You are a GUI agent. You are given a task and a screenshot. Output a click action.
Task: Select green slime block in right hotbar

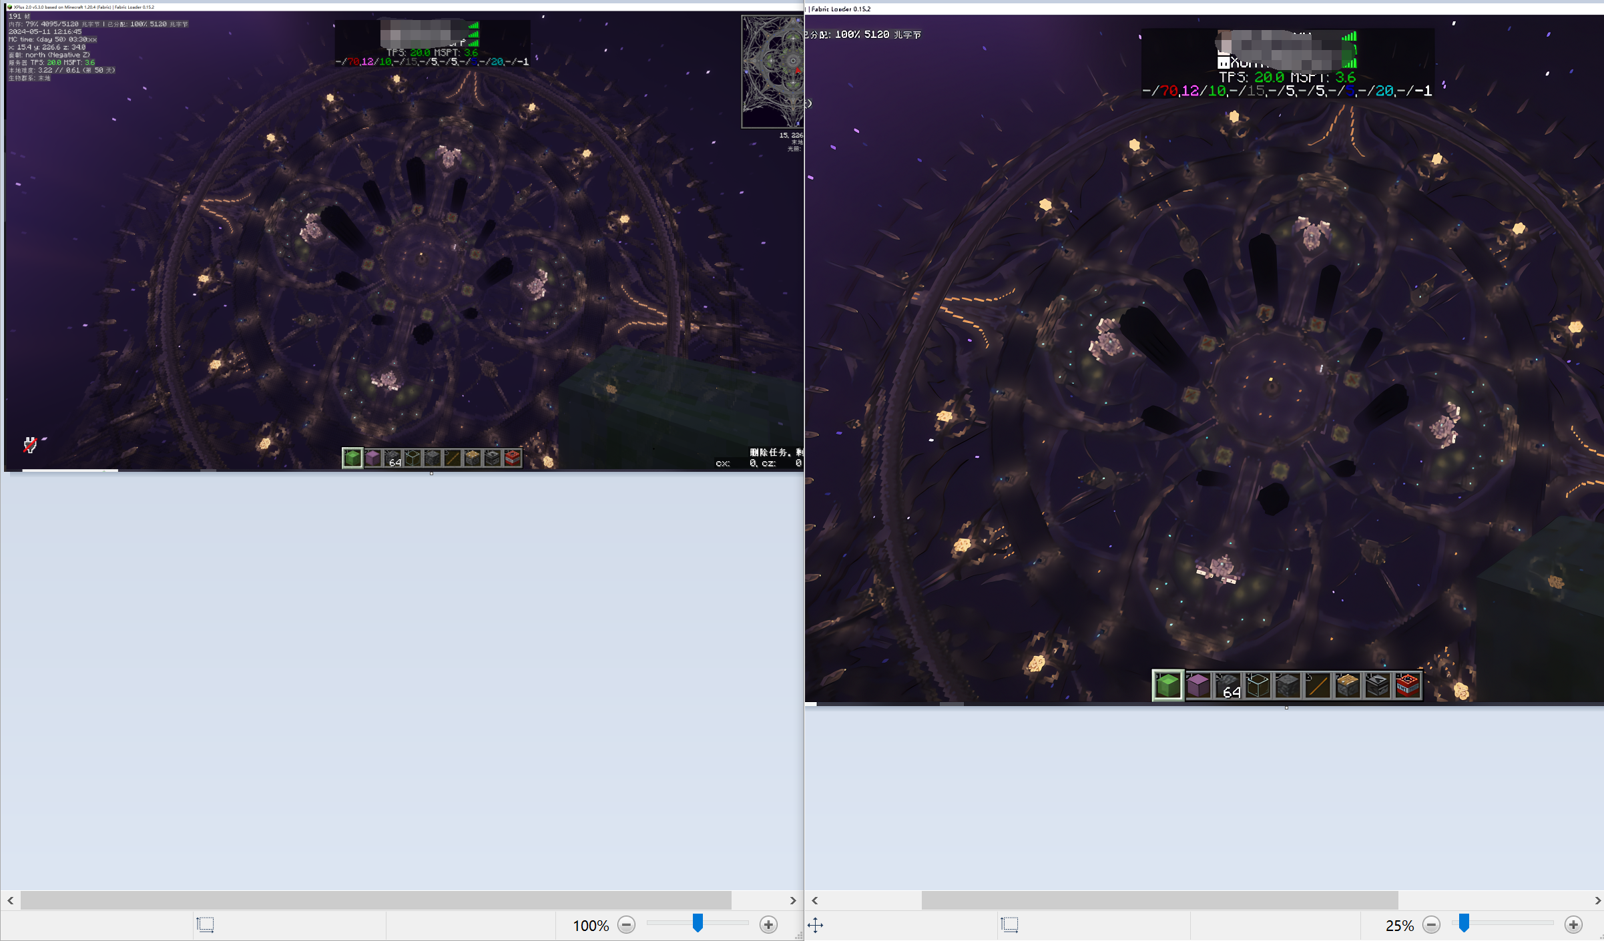tap(1168, 685)
